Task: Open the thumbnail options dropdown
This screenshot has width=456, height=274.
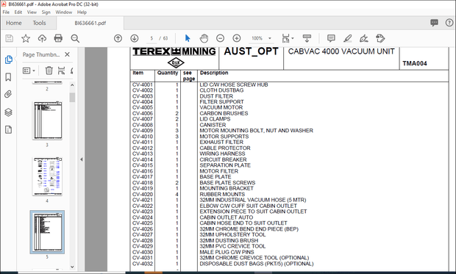Action: pyautogui.click(x=29, y=71)
